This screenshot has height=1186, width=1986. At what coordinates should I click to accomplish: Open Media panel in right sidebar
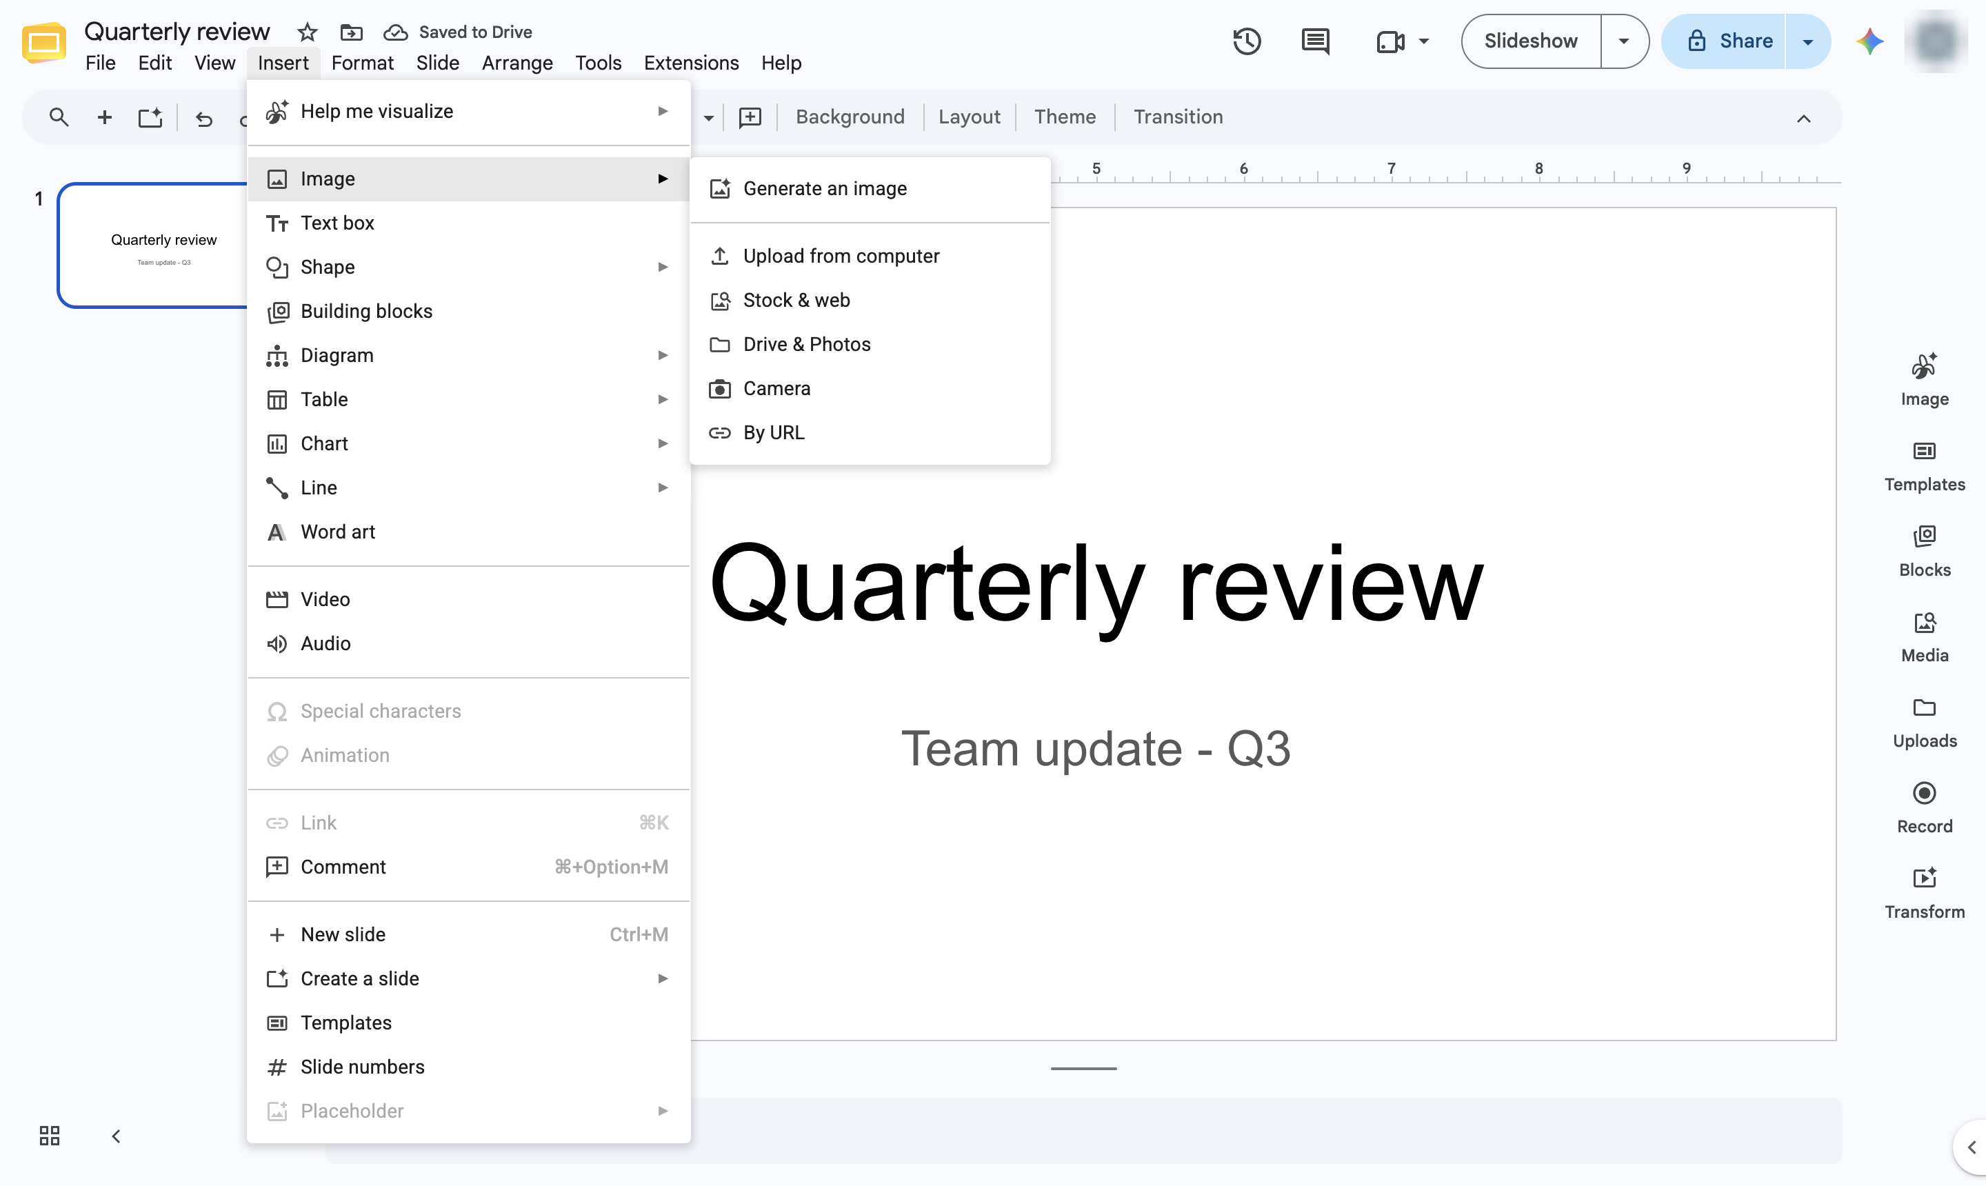[1925, 637]
